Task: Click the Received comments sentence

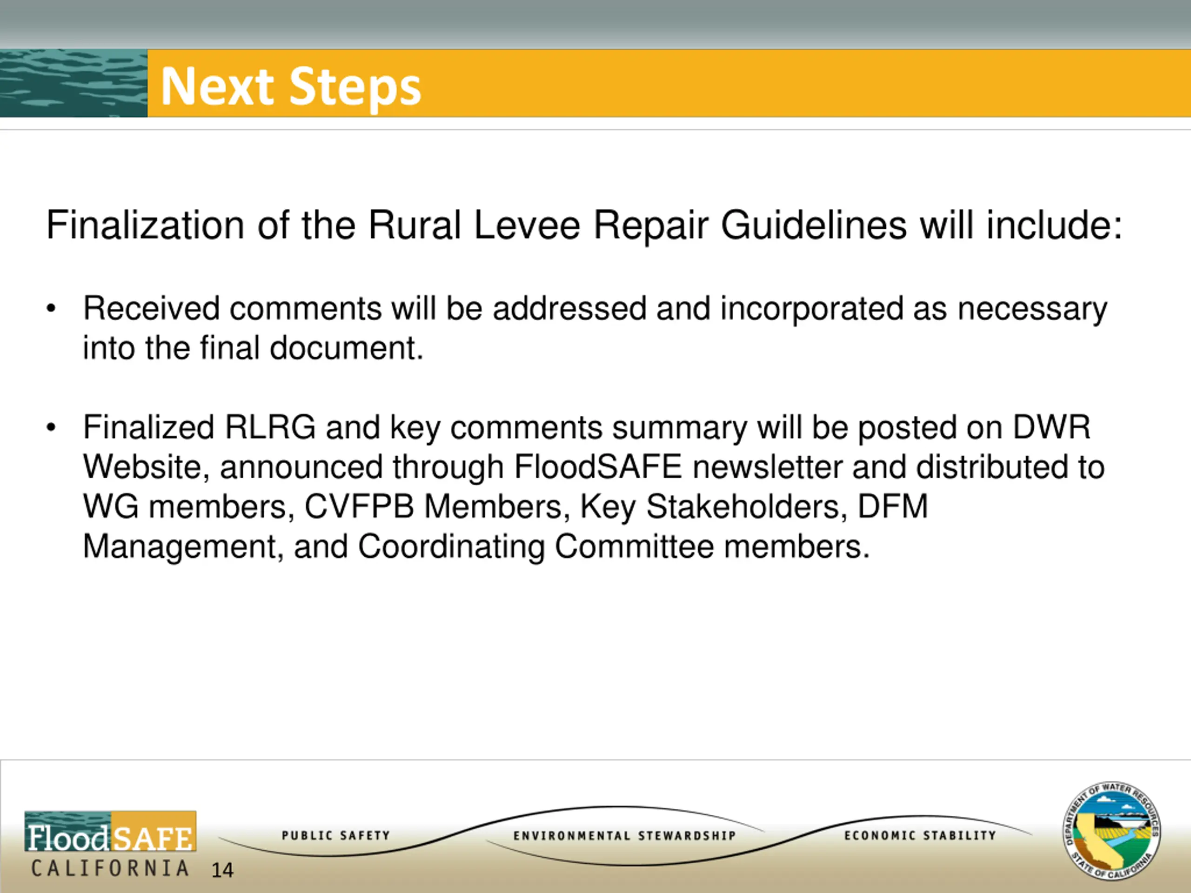Action: [595, 309]
